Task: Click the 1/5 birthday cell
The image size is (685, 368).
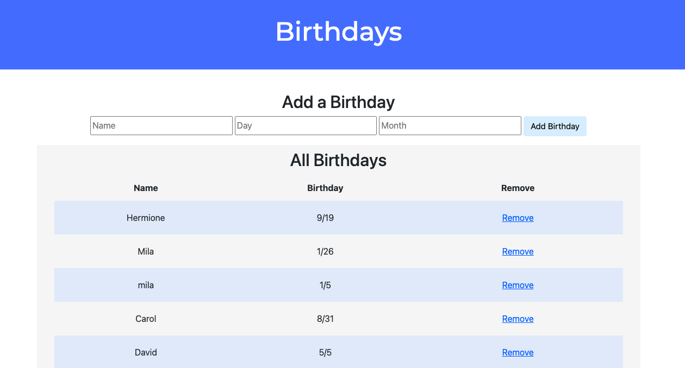Action: tap(325, 285)
